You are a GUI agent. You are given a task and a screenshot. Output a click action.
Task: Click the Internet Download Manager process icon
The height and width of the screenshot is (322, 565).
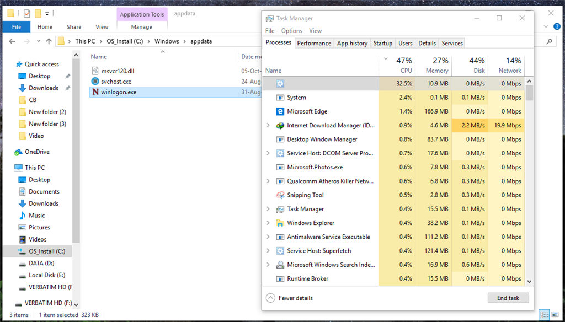[280, 125]
